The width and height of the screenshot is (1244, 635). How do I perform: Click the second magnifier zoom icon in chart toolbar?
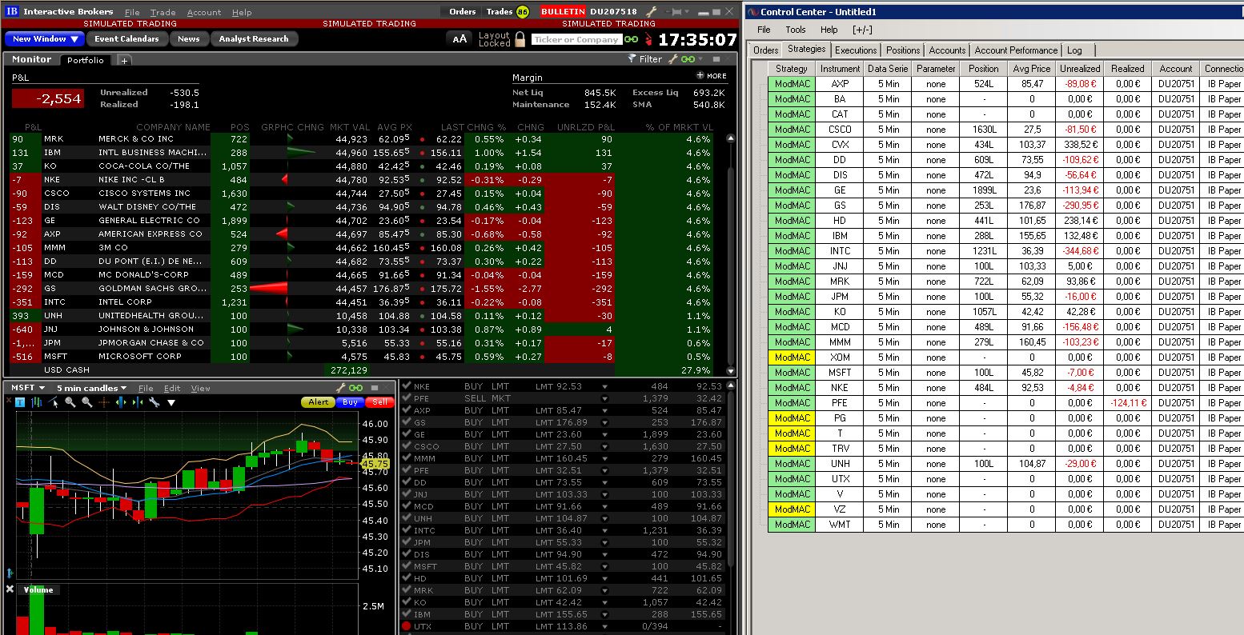click(x=86, y=402)
